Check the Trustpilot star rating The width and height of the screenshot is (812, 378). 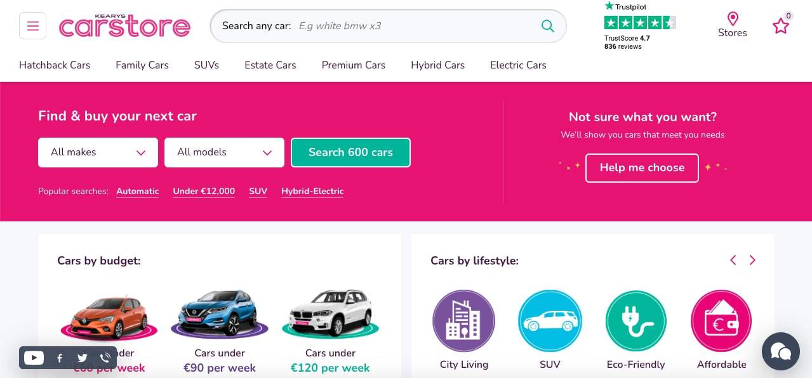[x=639, y=22]
